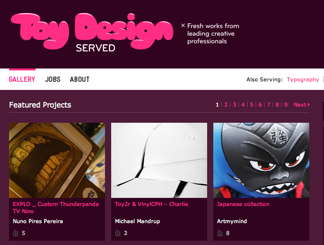This screenshot has width=324, height=245.
Task: Open the Toy2r & VinylCPH Charlie project link
Action: point(152,204)
